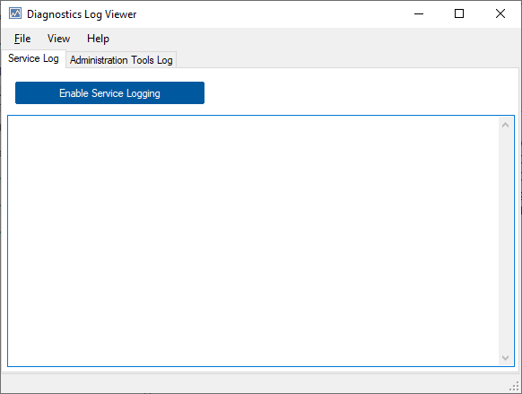Image resolution: width=522 pixels, height=394 pixels.
Task: Click the vertical scrollbar track of the log
Action: [505, 241]
